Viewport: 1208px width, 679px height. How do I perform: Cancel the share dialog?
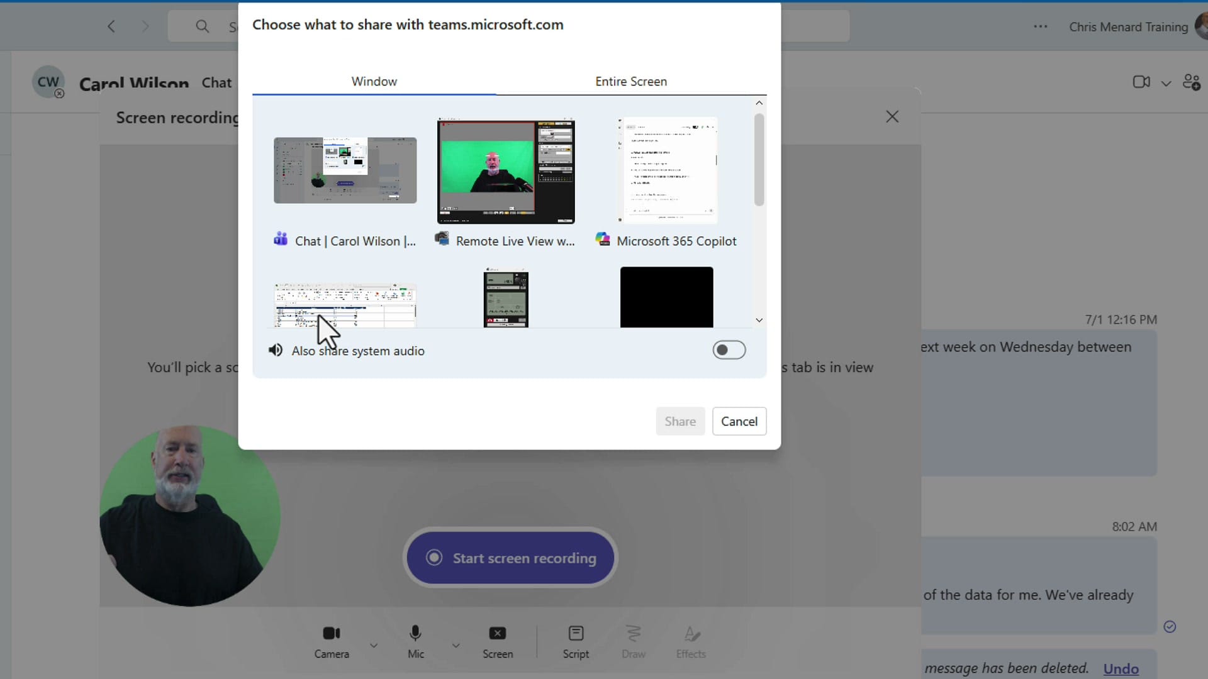tap(739, 421)
